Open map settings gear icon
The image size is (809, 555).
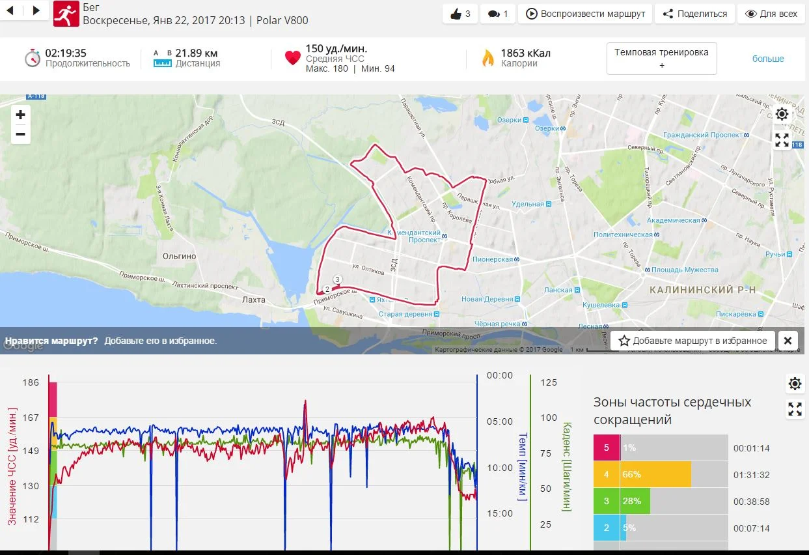tap(782, 115)
